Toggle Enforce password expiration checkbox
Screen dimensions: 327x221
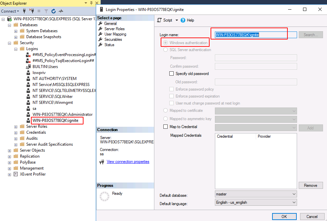tap(171, 96)
